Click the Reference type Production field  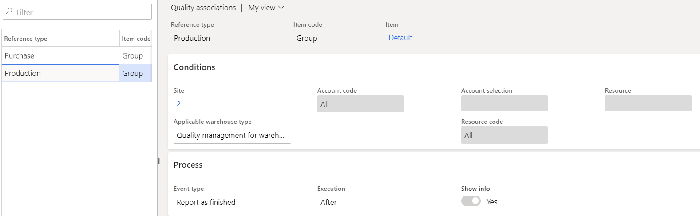(x=229, y=39)
